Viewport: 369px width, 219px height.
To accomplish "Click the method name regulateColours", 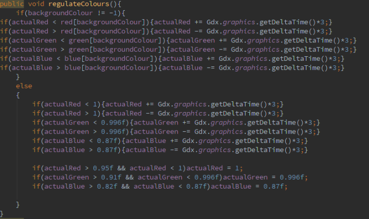I will click(x=79, y=4).
